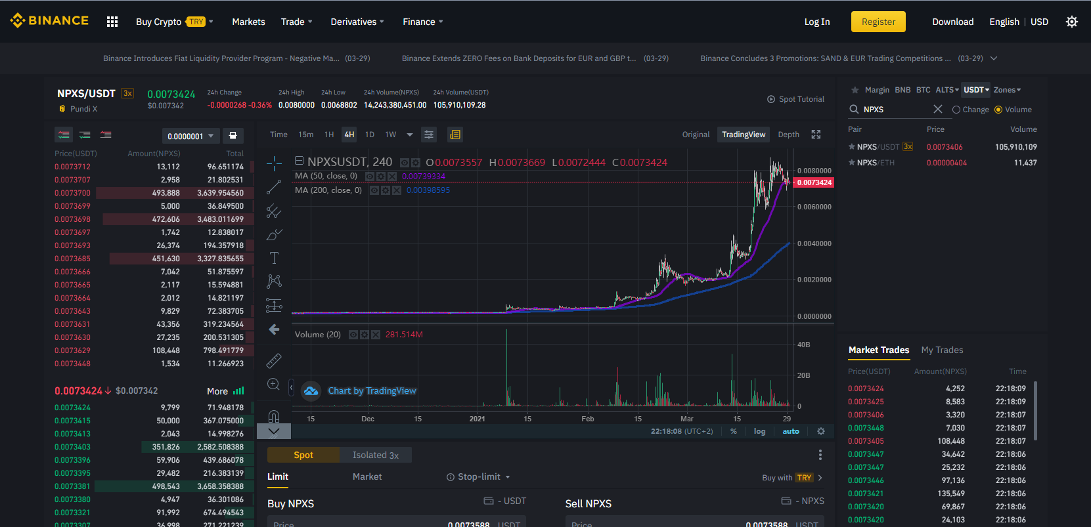Show favorites star tab in pairs list
The height and width of the screenshot is (527, 1091).
coord(855,90)
